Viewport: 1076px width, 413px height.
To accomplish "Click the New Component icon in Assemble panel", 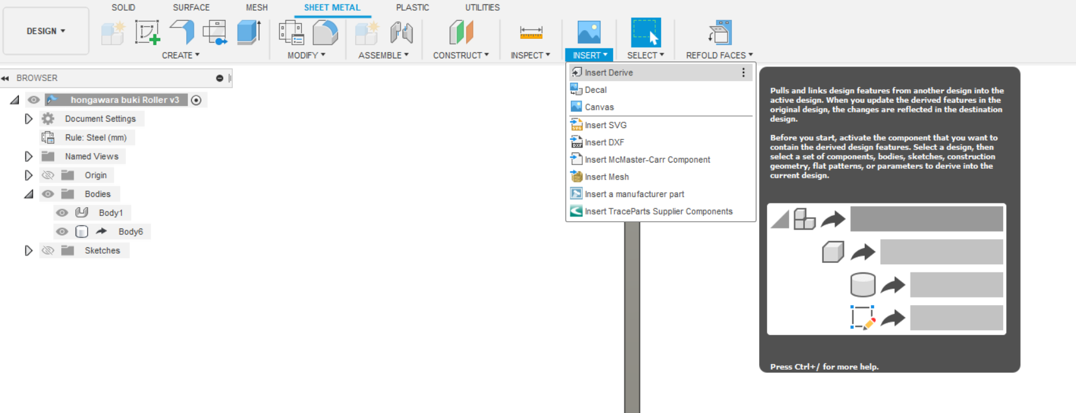I will tap(367, 33).
